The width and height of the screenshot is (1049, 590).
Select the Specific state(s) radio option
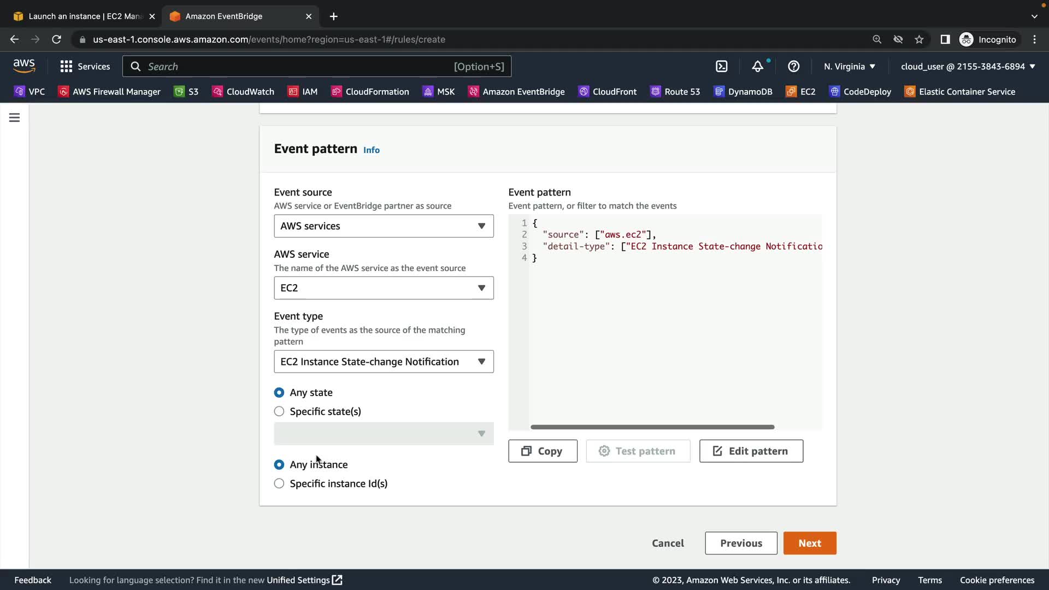pos(279,411)
